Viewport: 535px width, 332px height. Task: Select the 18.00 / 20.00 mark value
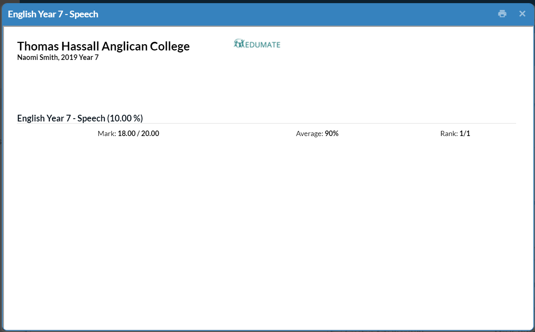[x=138, y=134]
